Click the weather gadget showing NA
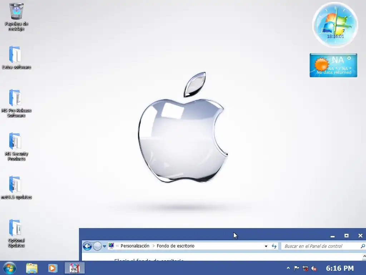 (333, 65)
